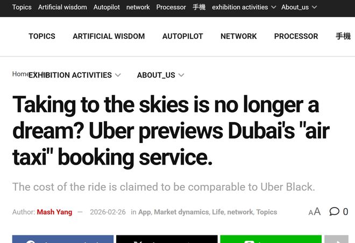
Task: Select TOPICS in main navigation
Action: click(x=42, y=36)
